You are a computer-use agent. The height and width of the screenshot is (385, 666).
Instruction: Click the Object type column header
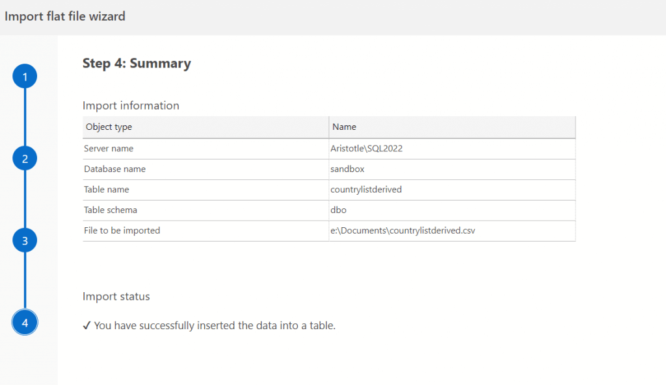[109, 127]
